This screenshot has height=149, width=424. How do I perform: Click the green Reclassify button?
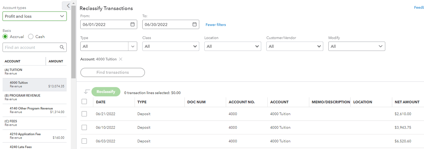[x=106, y=92]
